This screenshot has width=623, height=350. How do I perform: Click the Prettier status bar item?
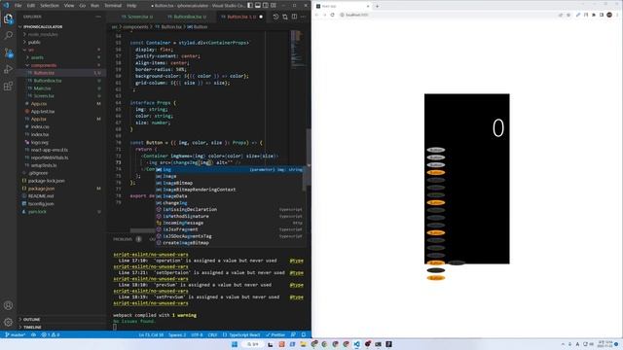275,334
